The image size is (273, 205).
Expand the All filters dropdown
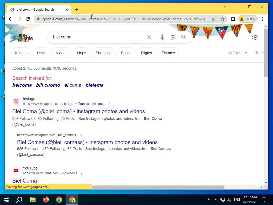238,53
